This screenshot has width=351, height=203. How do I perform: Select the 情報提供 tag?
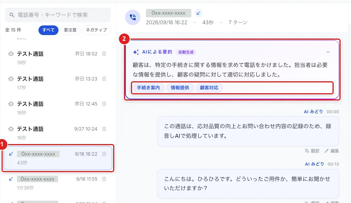[180, 88]
